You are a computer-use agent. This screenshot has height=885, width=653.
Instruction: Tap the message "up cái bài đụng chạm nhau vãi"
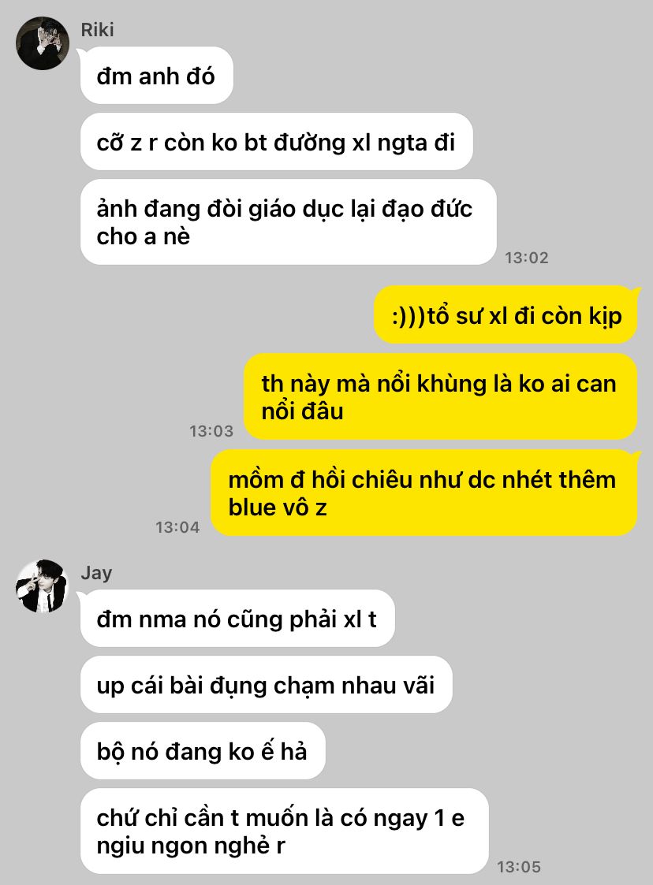pyautogui.click(x=266, y=685)
